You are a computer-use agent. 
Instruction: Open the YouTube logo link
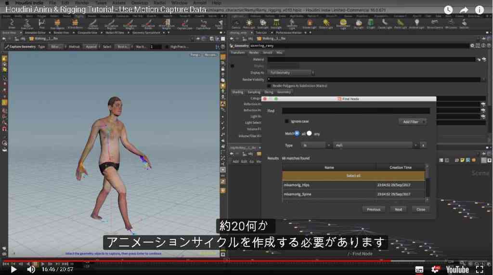[x=457, y=270]
